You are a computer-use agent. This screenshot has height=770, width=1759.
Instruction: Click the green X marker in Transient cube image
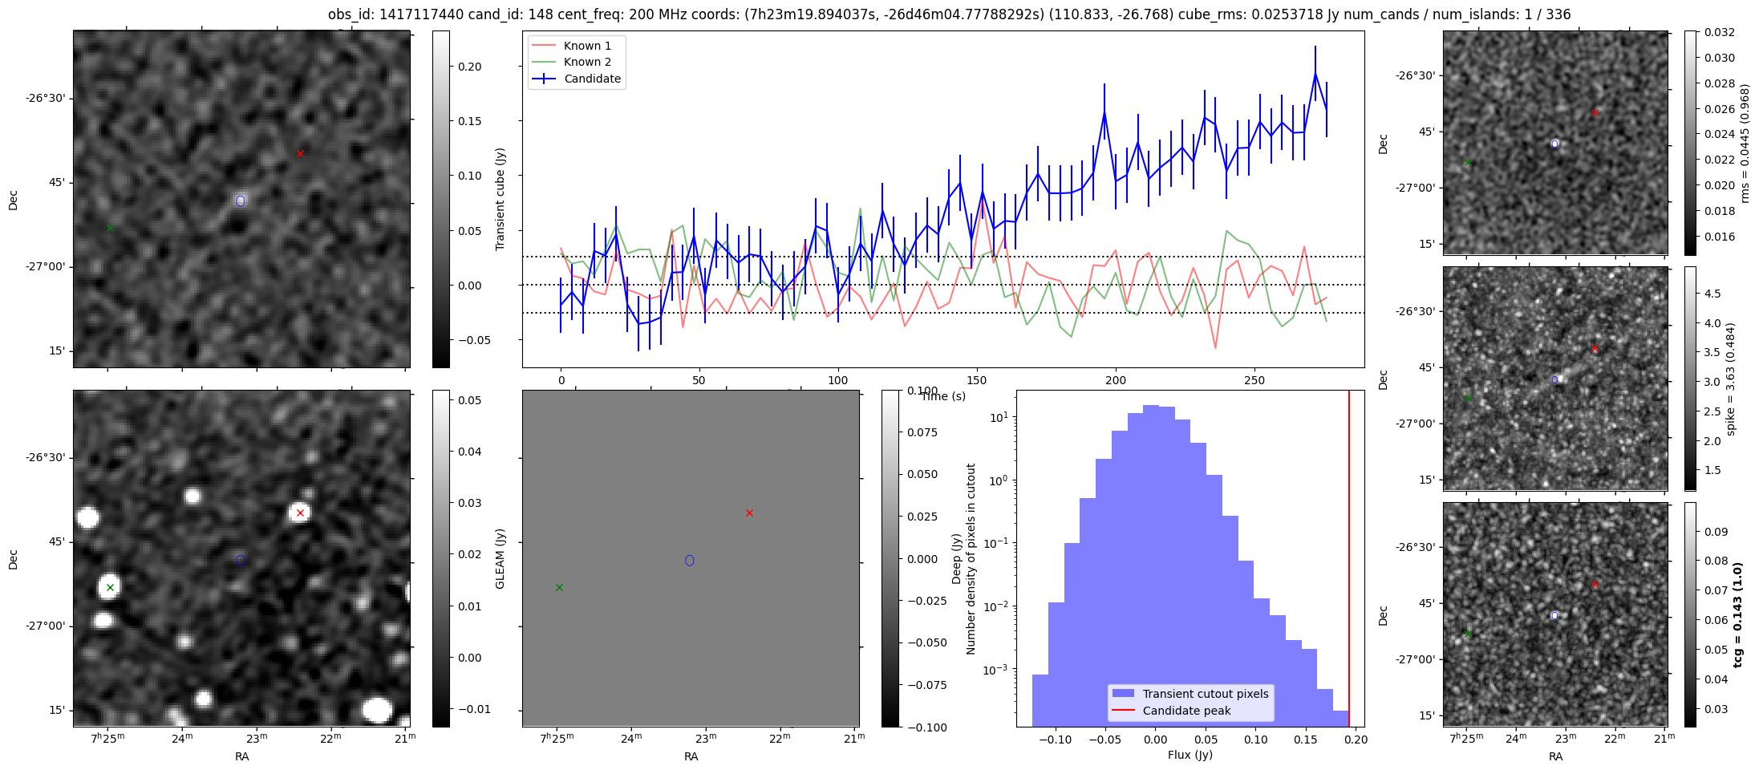tap(110, 229)
